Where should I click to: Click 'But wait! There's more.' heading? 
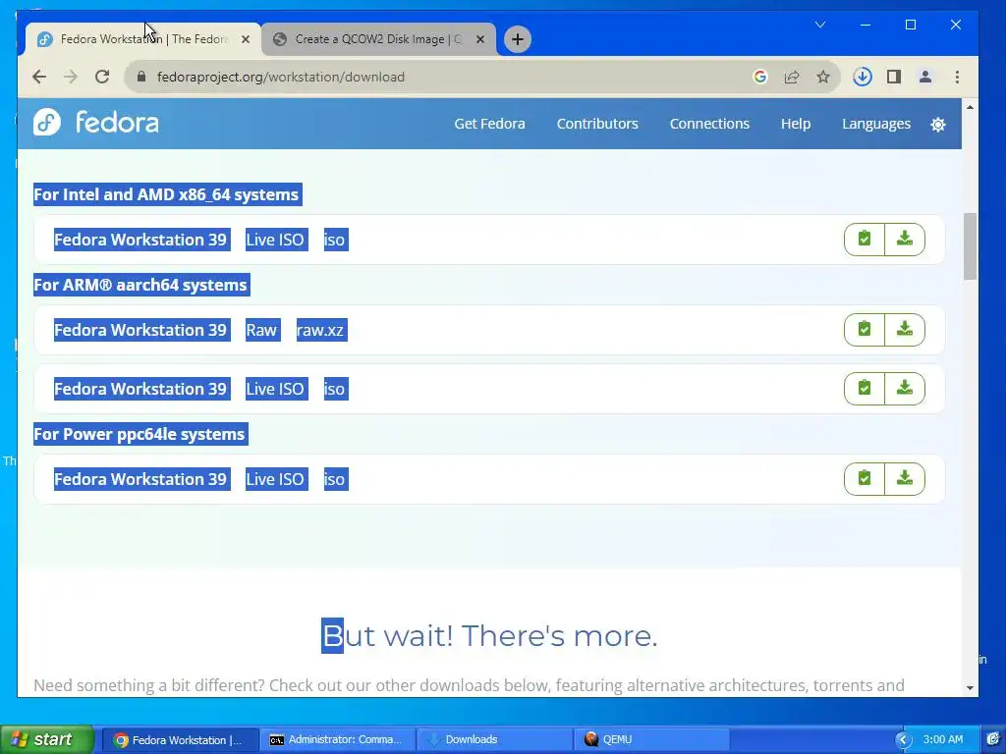pos(489,635)
